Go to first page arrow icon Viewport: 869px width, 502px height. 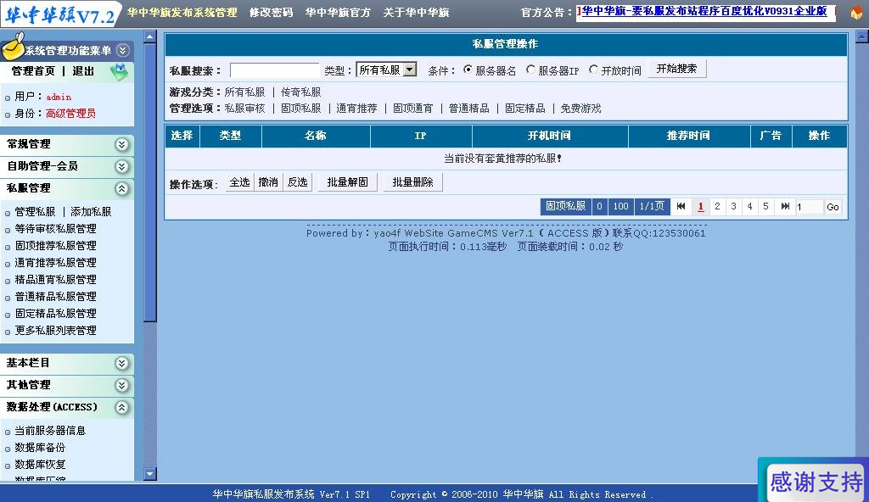681,206
